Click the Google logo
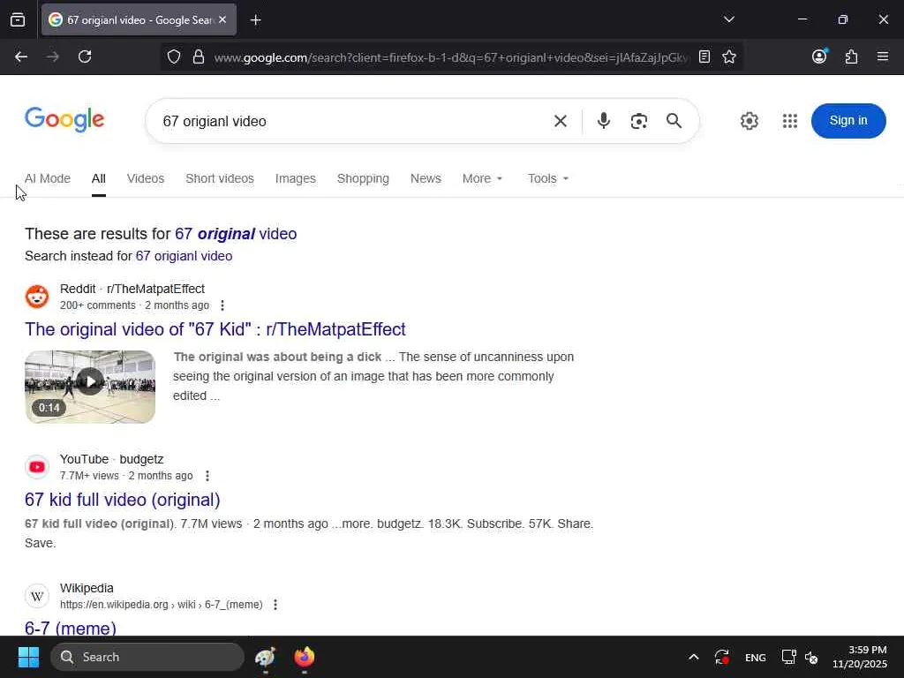Image resolution: width=904 pixels, height=678 pixels. point(64,120)
